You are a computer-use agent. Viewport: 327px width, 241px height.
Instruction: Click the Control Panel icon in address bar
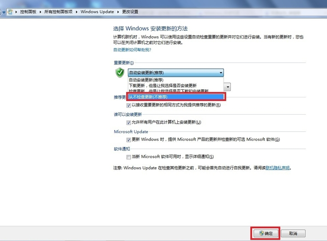coord(10,12)
